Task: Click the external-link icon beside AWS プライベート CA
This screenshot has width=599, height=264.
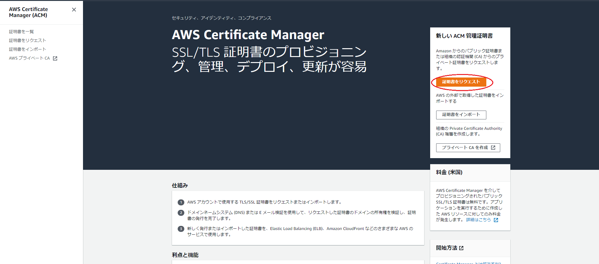Action: (55, 58)
